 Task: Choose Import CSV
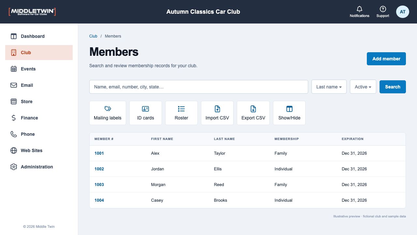pyautogui.click(x=217, y=113)
